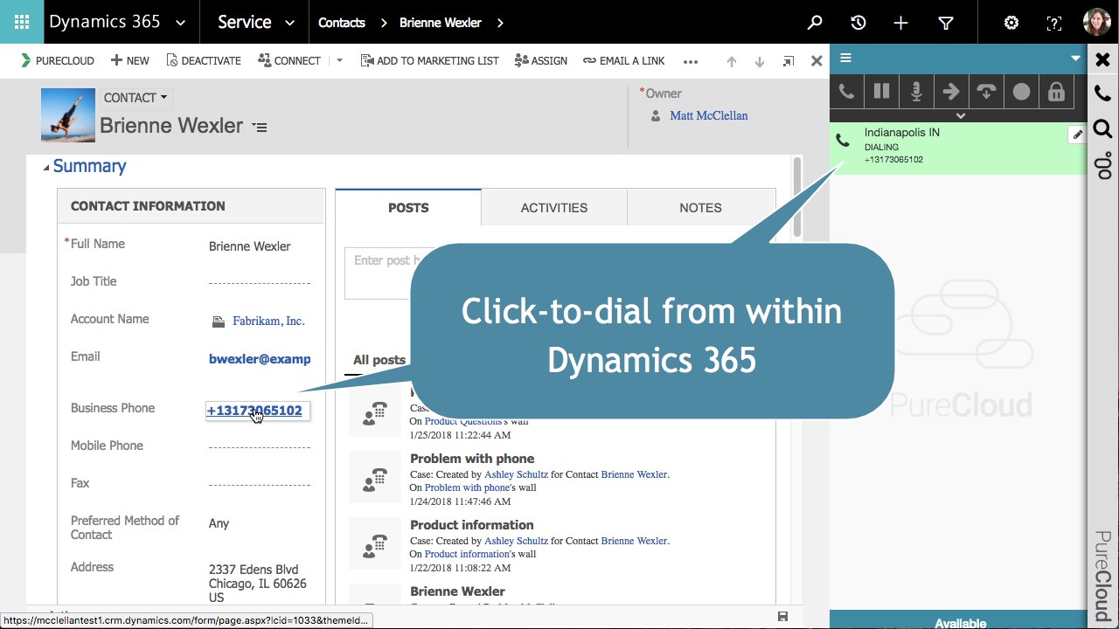This screenshot has width=1119, height=629.
Task: Create a record with the NEW command
Action: [129, 61]
